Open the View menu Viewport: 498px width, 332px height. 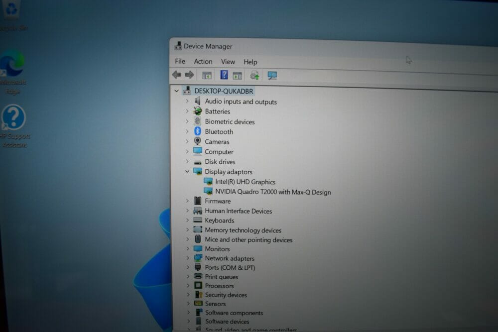point(228,62)
